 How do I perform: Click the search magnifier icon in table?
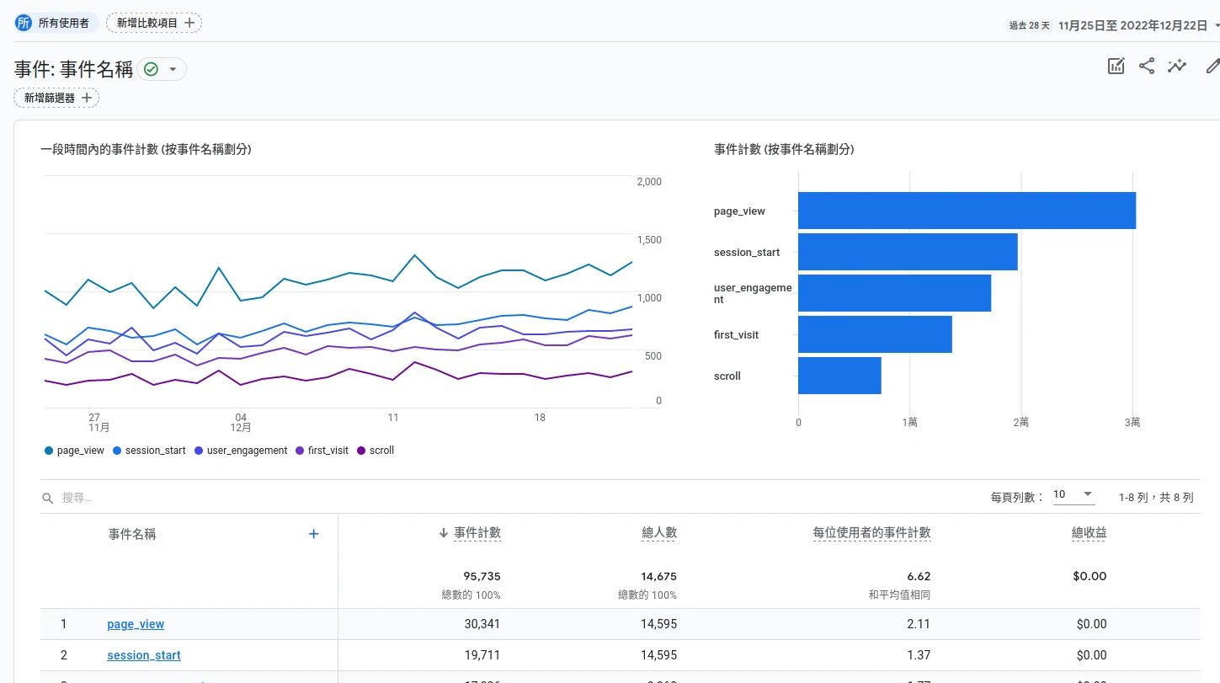[x=48, y=498]
